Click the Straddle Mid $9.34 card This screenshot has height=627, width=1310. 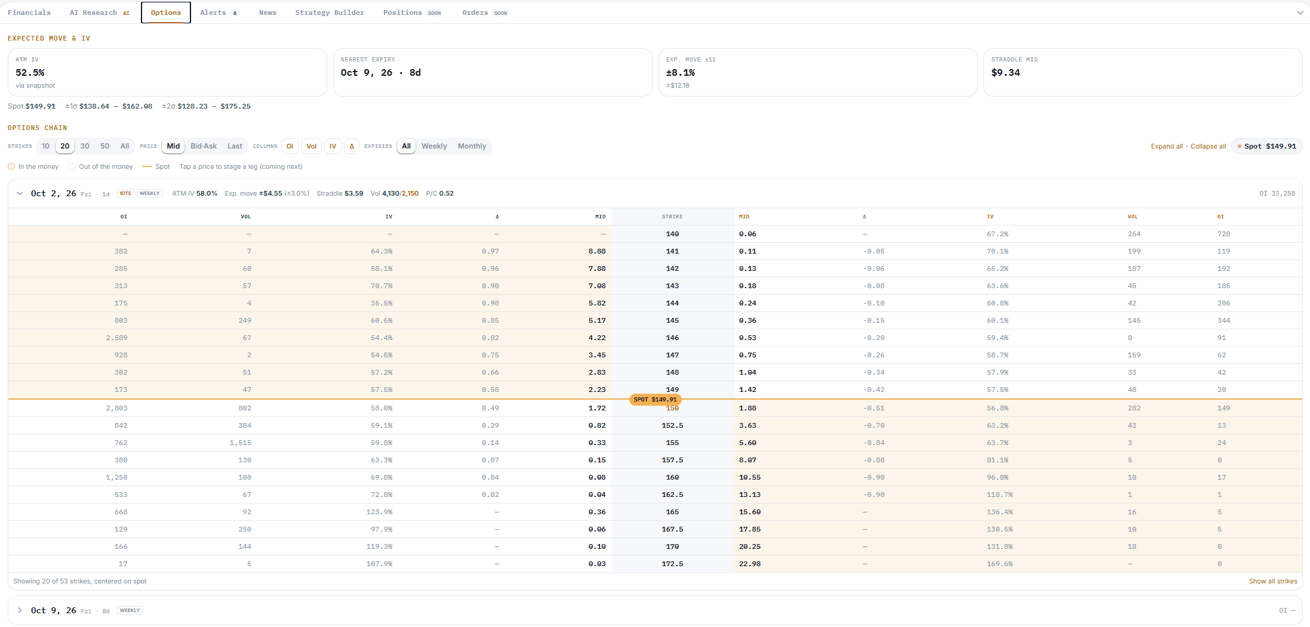coord(1142,72)
